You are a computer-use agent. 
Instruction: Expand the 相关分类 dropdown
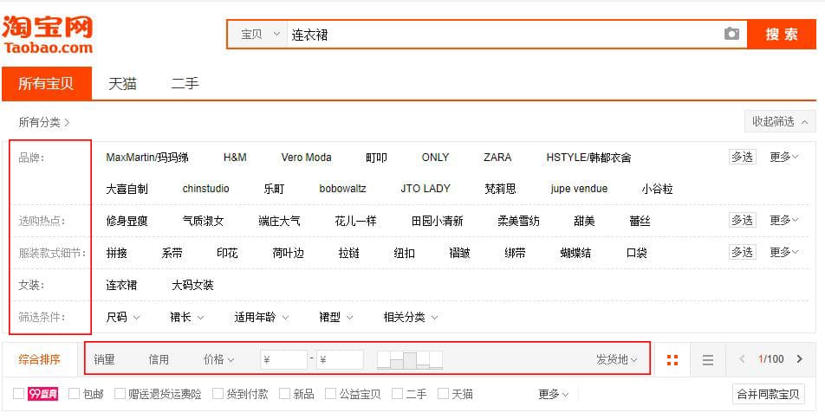point(411,318)
